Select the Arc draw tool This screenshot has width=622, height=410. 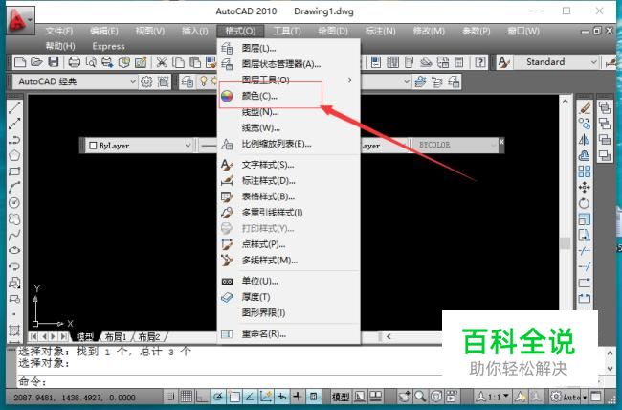click(x=14, y=187)
